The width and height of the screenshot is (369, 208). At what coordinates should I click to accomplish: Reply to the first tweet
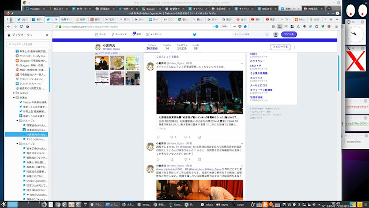(158, 137)
